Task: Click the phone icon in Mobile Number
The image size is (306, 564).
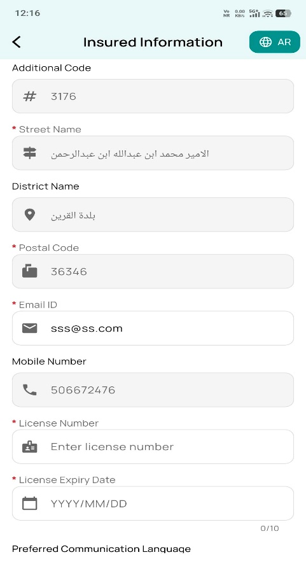Action: tap(29, 390)
